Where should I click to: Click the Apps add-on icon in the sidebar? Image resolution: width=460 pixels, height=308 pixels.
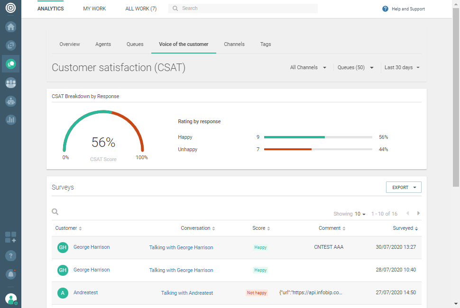[10, 237]
